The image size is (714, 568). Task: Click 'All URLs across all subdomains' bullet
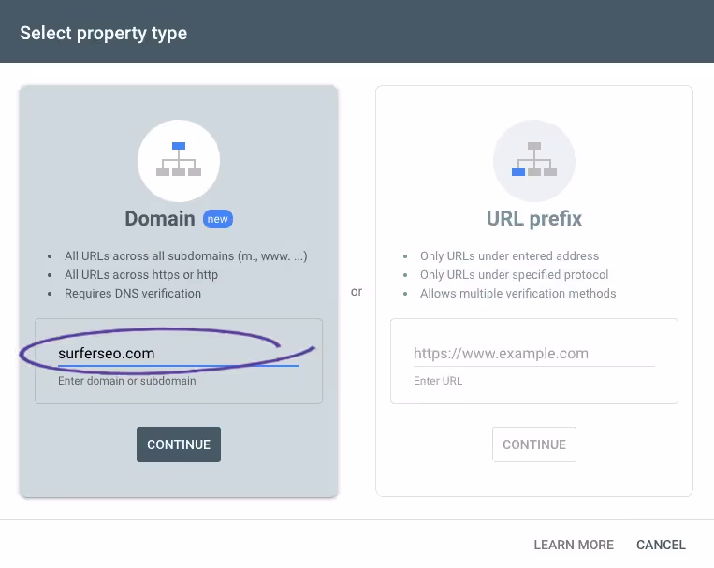tap(186, 256)
